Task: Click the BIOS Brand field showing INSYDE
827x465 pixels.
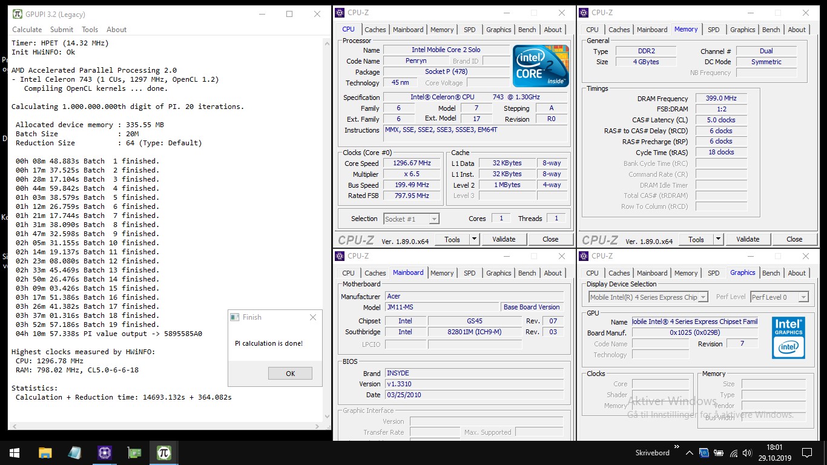Action: (475, 374)
